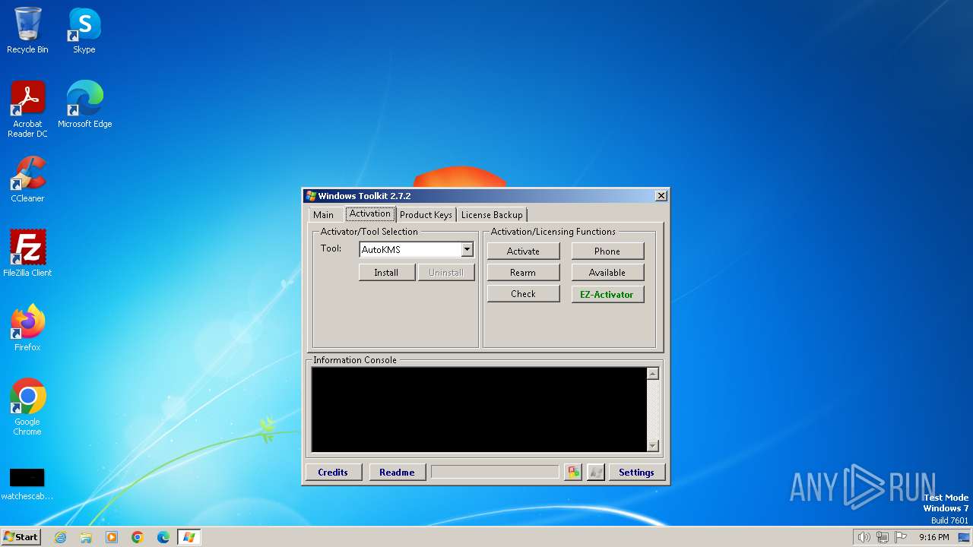Click the Available button
Screen dimensions: 973x547
(607, 272)
